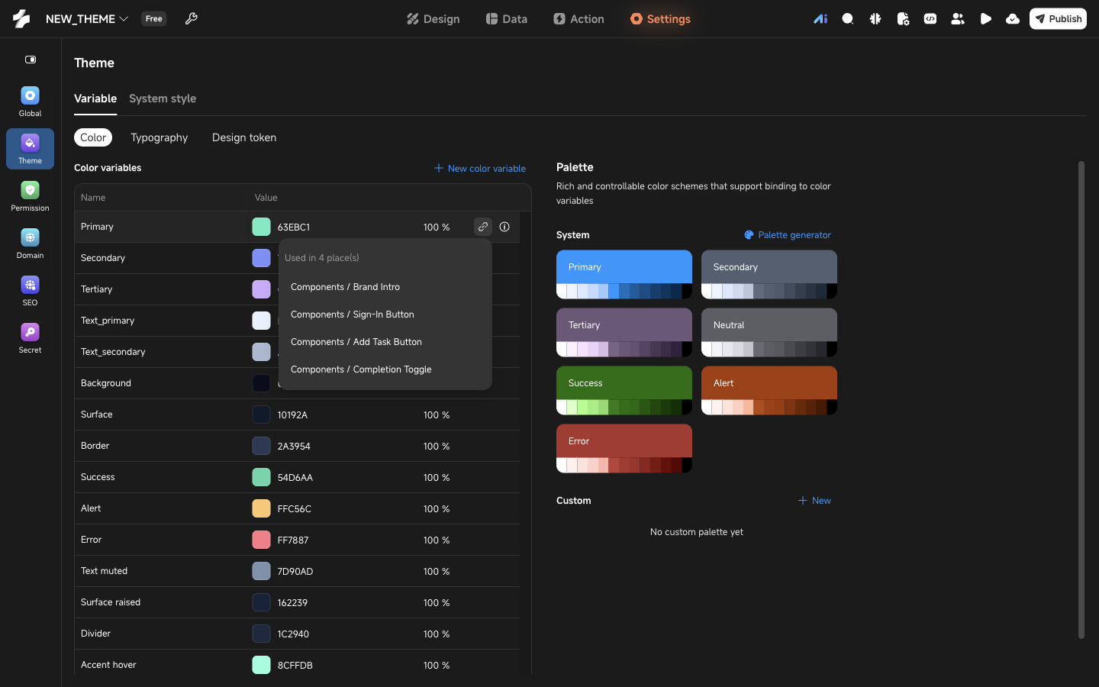Image resolution: width=1099 pixels, height=687 pixels.
Task: Click the Primary color swatch 63EBC1
Action: pyautogui.click(x=261, y=227)
